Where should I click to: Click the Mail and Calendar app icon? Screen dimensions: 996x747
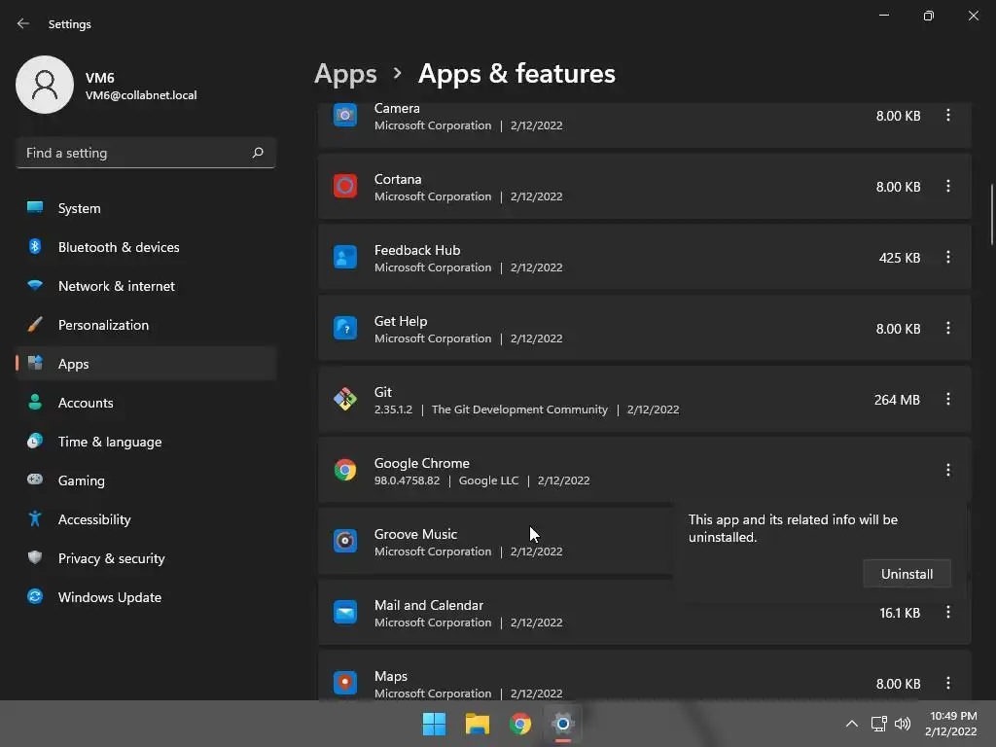(x=345, y=613)
